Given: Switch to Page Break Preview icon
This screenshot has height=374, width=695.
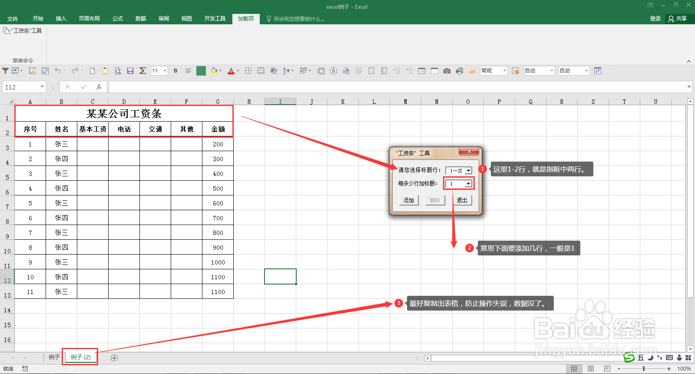Looking at the screenshot, I should [x=607, y=369].
